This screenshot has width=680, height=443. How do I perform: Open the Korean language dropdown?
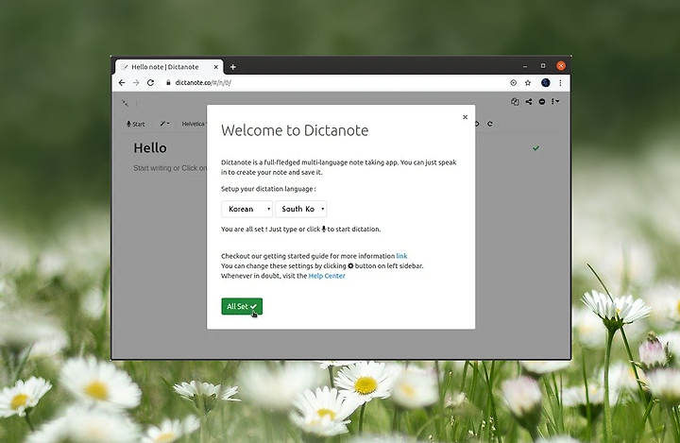(246, 209)
